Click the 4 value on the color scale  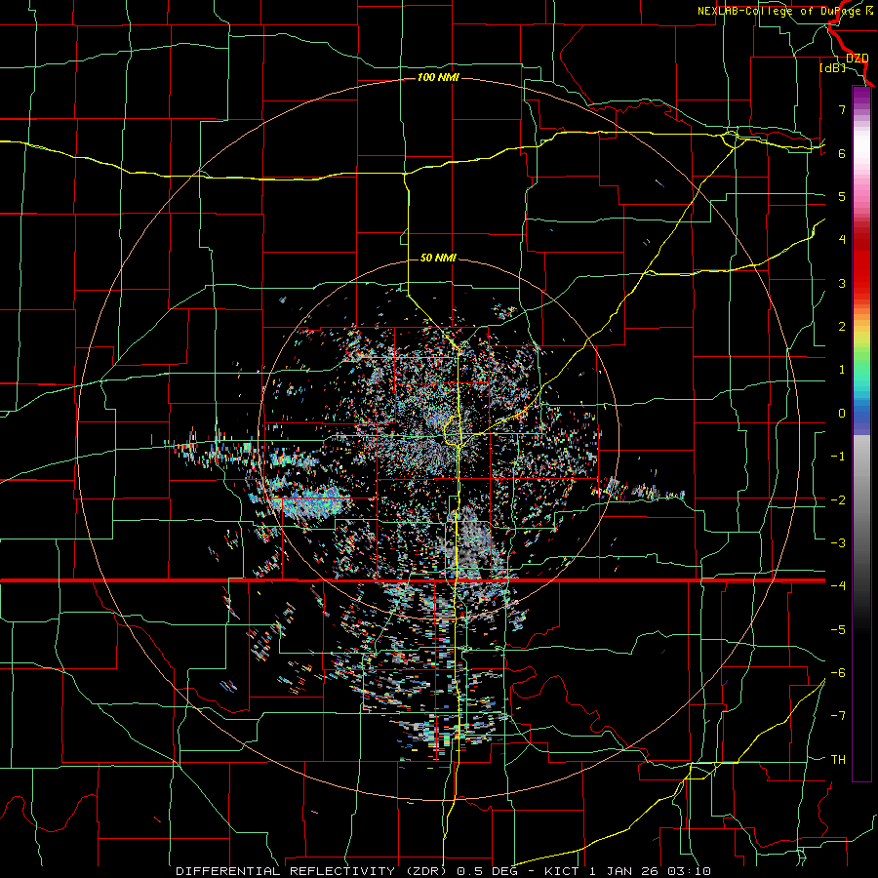tap(842, 240)
